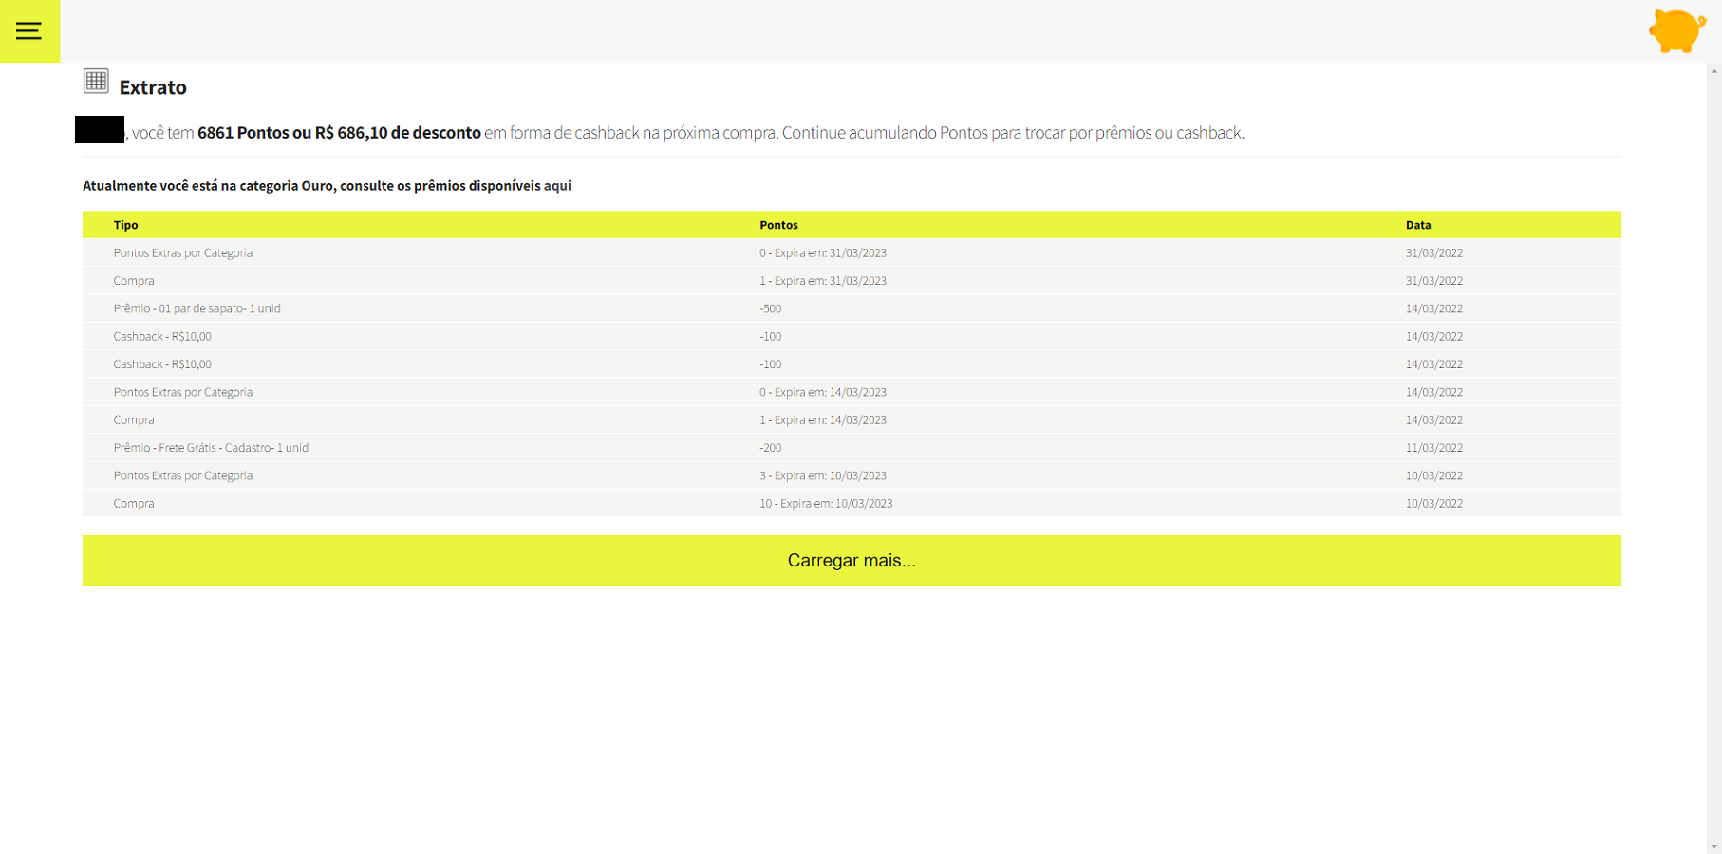Select 'Prêmio - 01 par de sapato- 1 unid' row
The height and width of the screenshot is (854, 1722).
(x=852, y=308)
